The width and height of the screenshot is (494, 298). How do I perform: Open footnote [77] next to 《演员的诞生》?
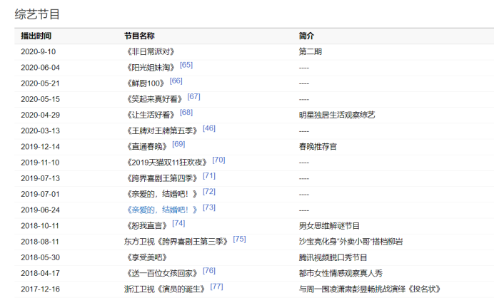(x=216, y=286)
